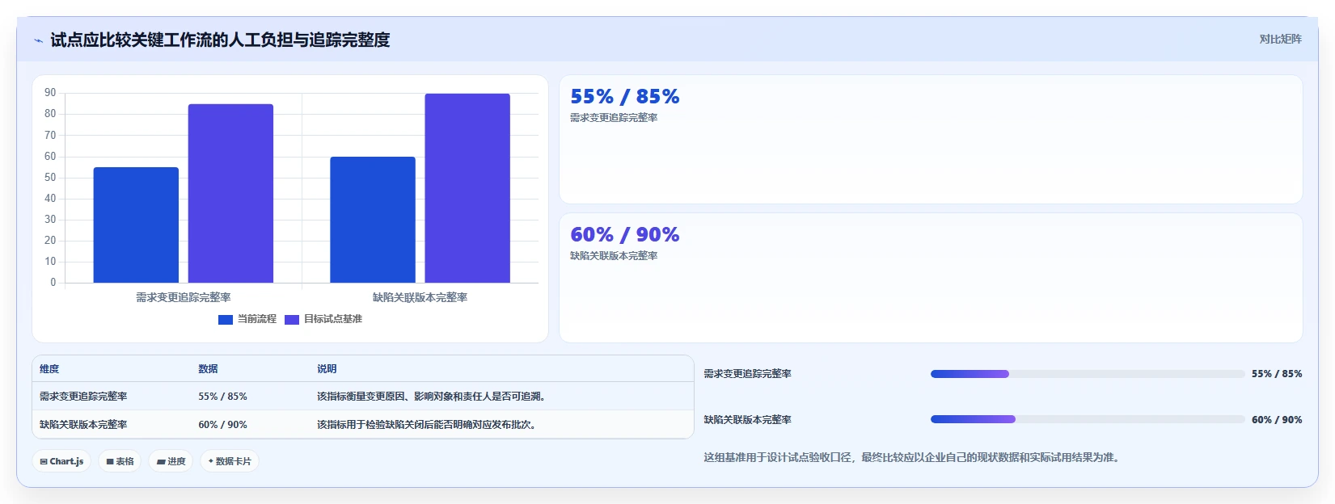Toggle the 当前流程 legend swatch
This screenshot has width=1335, height=504.
pyautogui.click(x=226, y=319)
